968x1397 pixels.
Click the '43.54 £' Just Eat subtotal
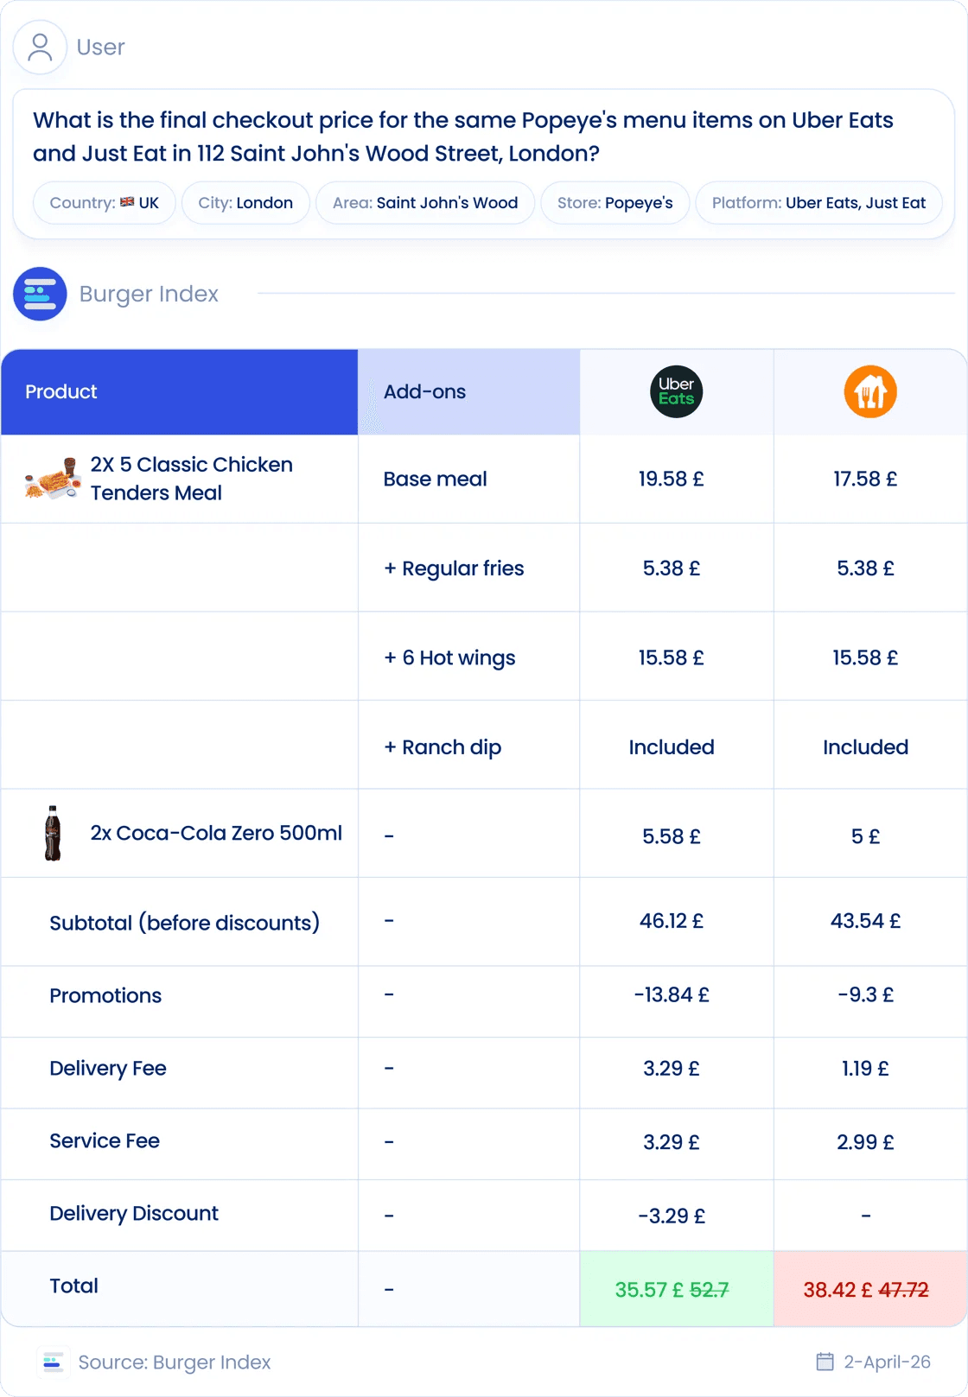(x=865, y=921)
